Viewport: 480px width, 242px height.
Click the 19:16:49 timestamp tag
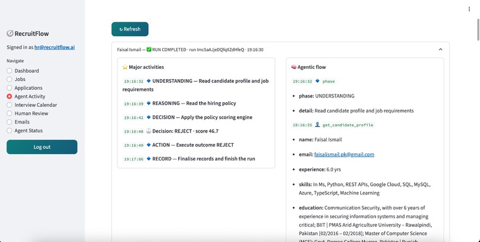coord(133,145)
